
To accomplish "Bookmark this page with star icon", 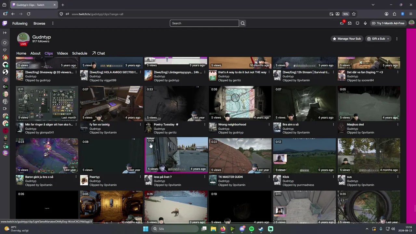I will 354,14.
